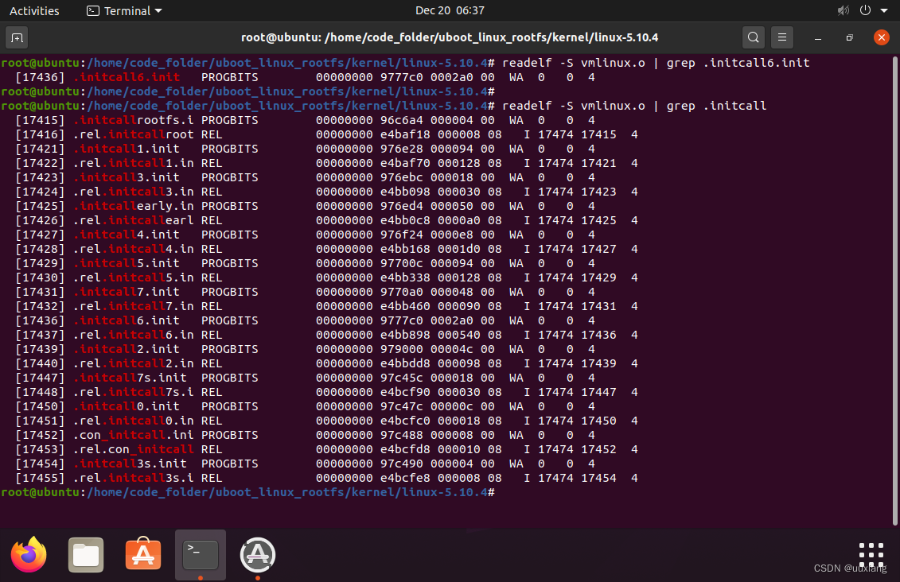
Task: Open Ubuntu Software from the dock
Action: coord(143,554)
